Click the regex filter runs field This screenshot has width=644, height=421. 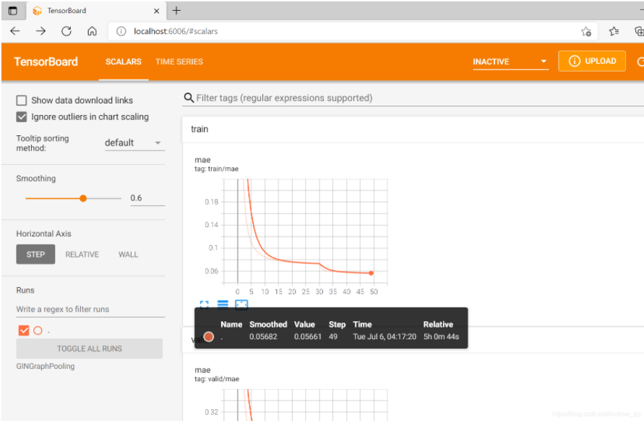(90, 309)
